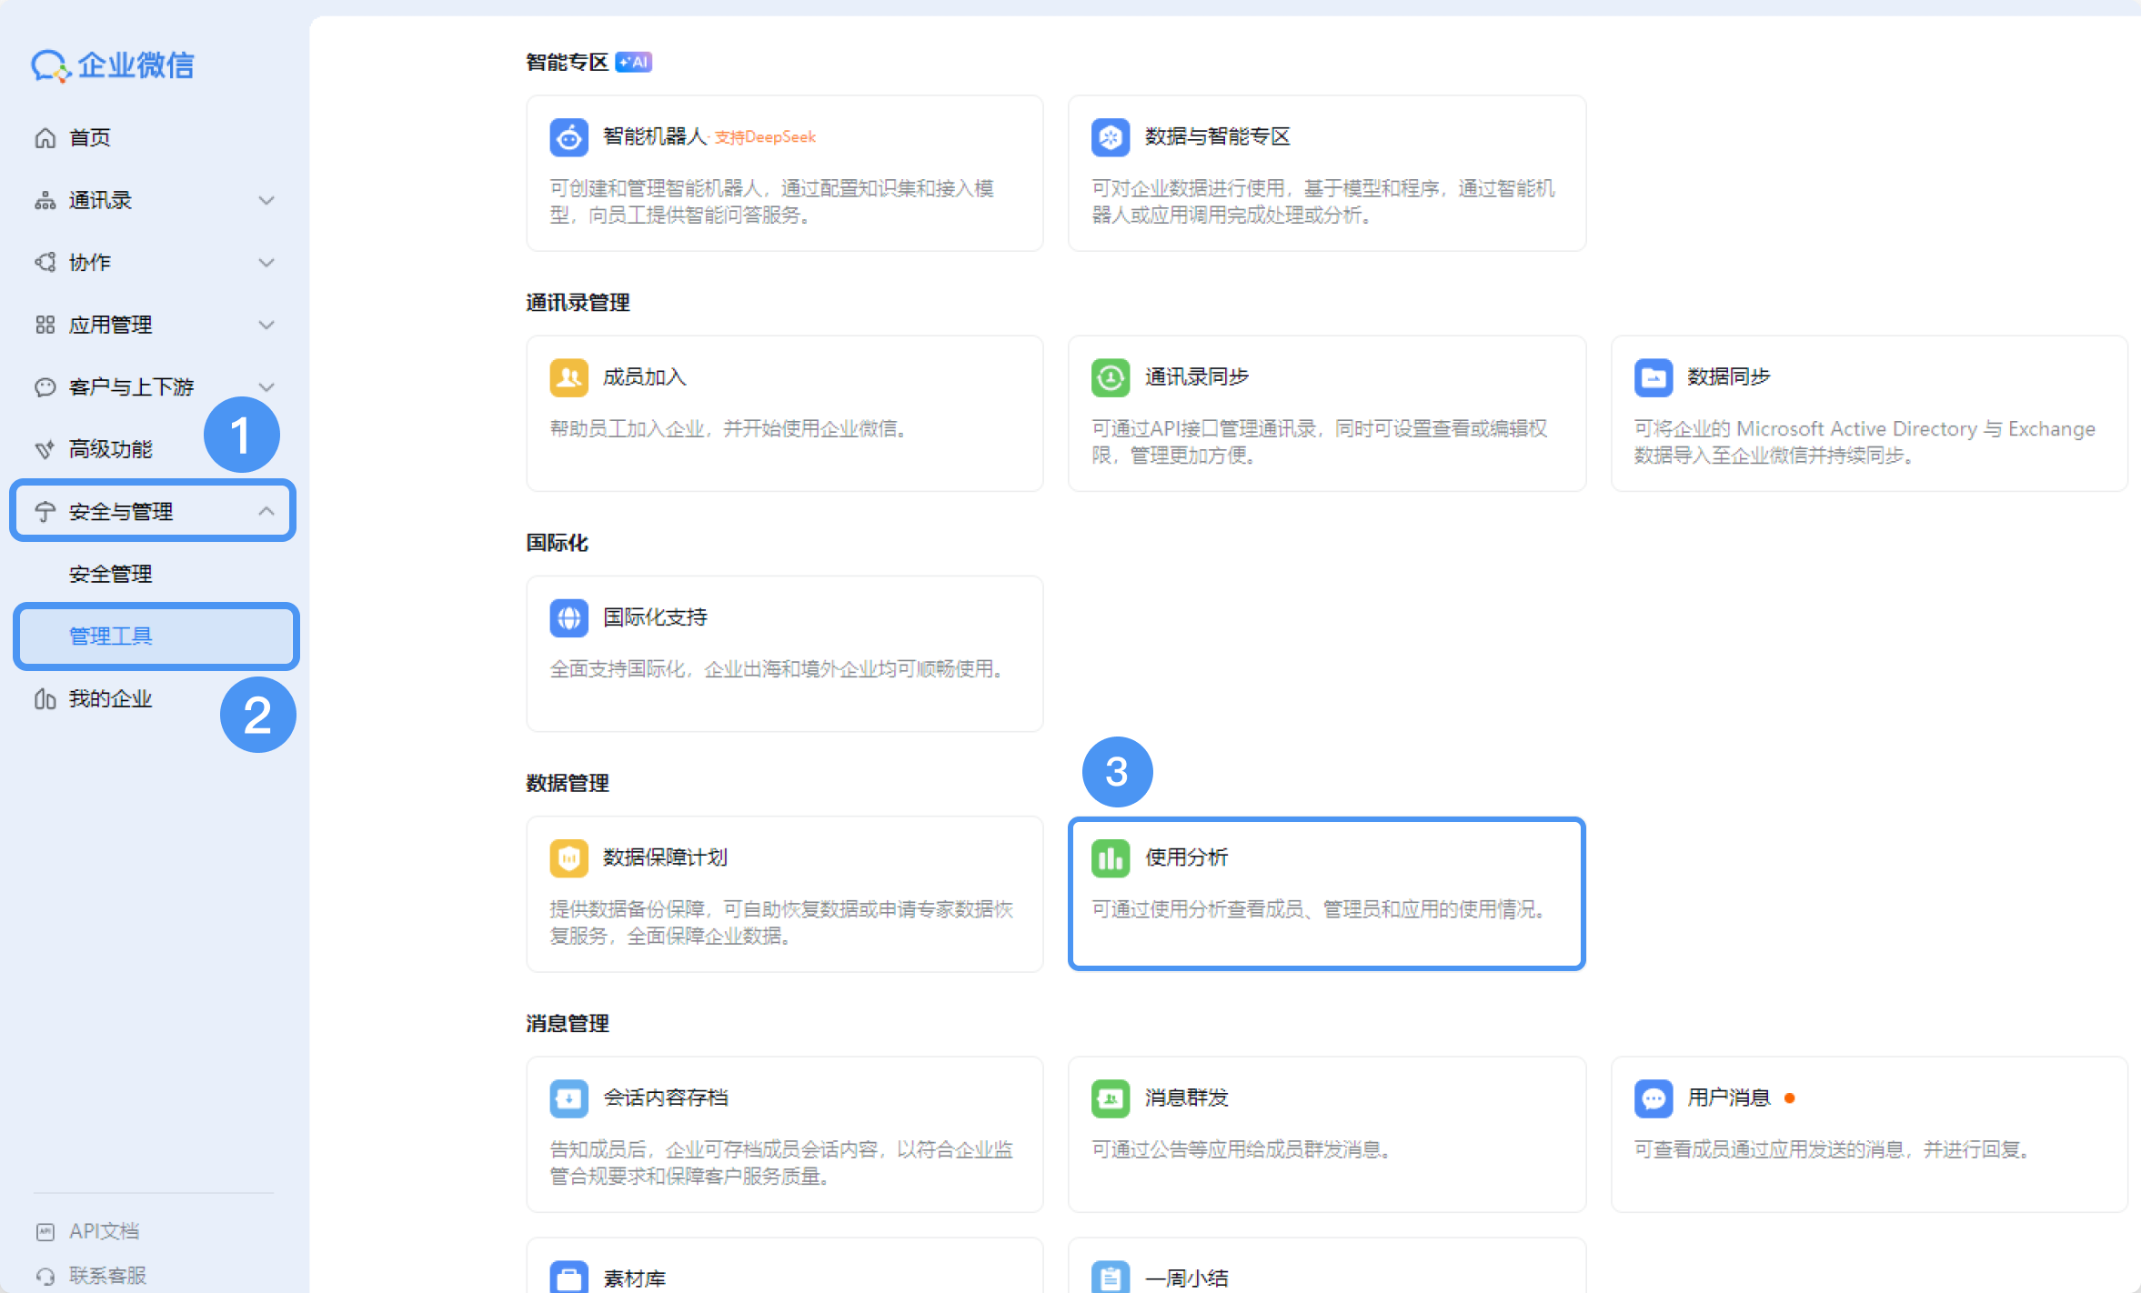
Task: Expand the 通讯录 sidebar chevron
Action: point(266,200)
